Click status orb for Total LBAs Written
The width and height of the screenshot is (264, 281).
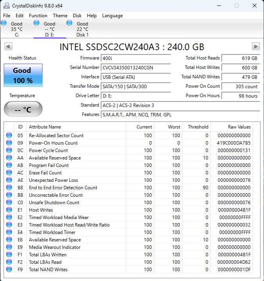click(x=9, y=254)
